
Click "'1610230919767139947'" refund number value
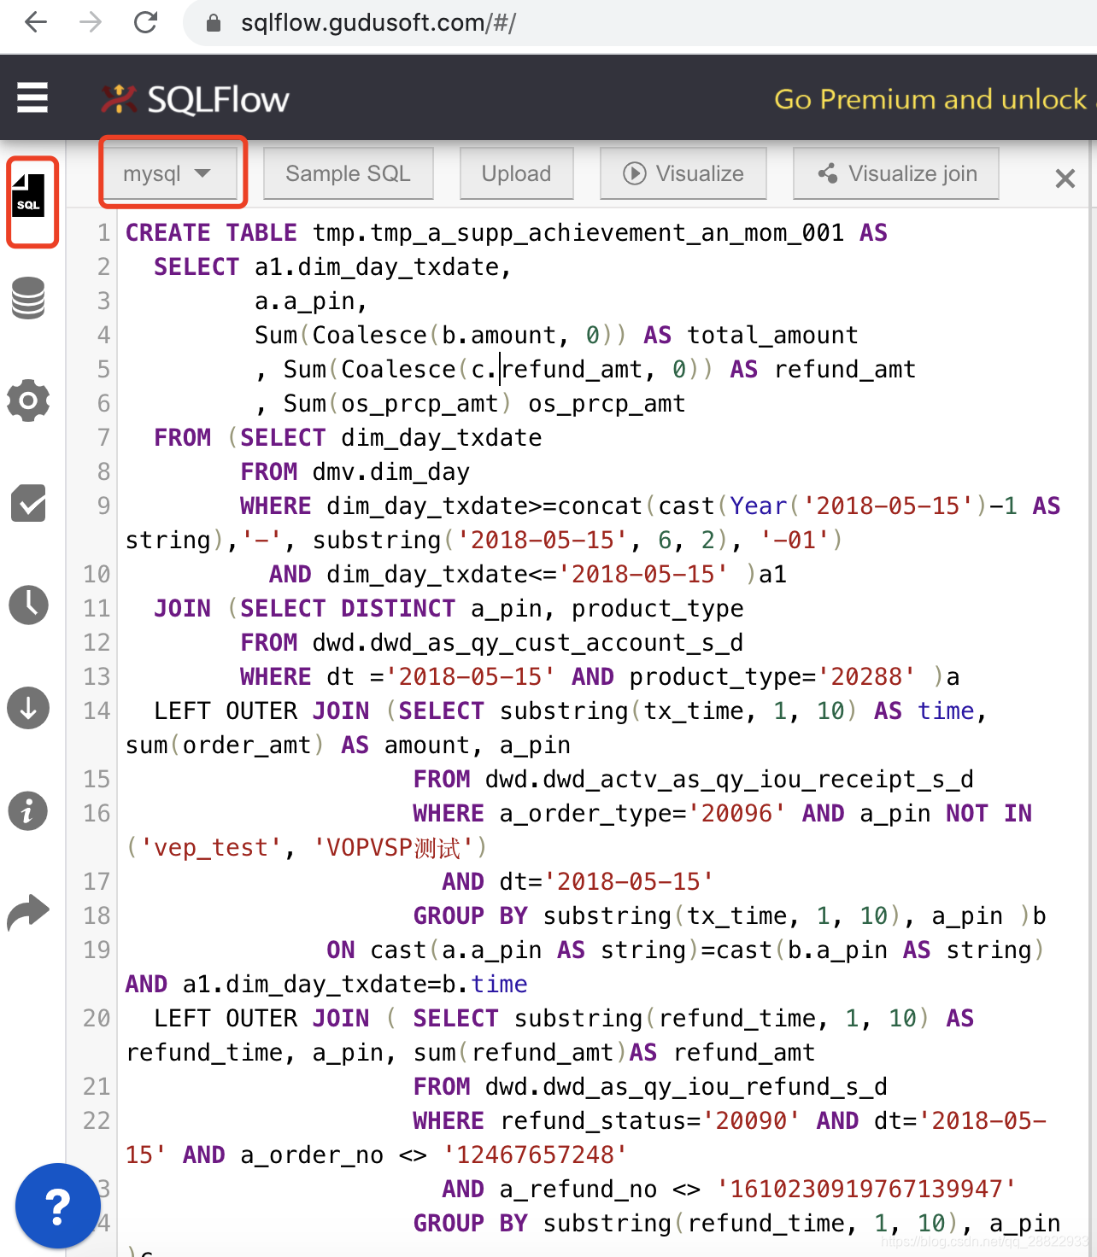pos(866,1189)
